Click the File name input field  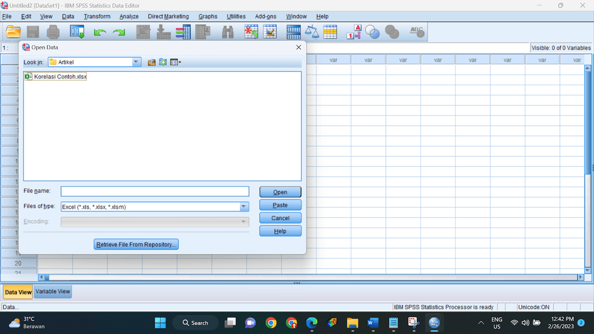[x=155, y=191]
